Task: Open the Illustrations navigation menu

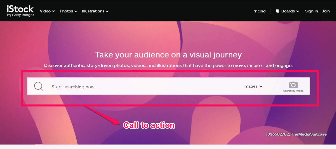Action: 93,11
